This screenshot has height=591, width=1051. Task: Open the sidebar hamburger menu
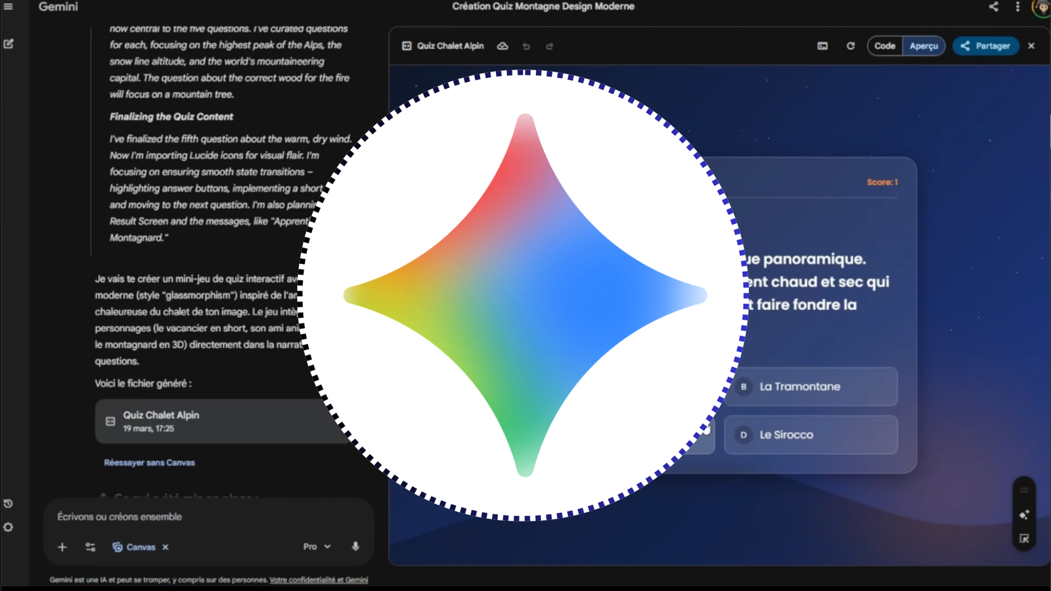tap(9, 7)
